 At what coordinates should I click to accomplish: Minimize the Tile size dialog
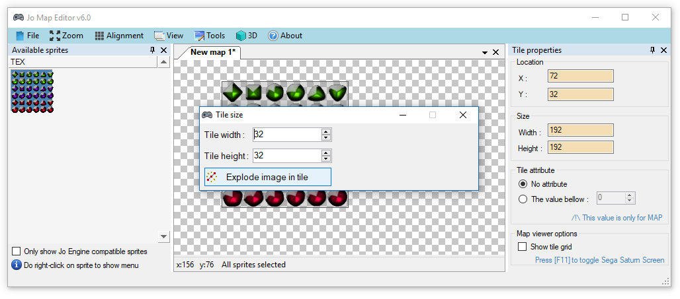(x=403, y=115)
